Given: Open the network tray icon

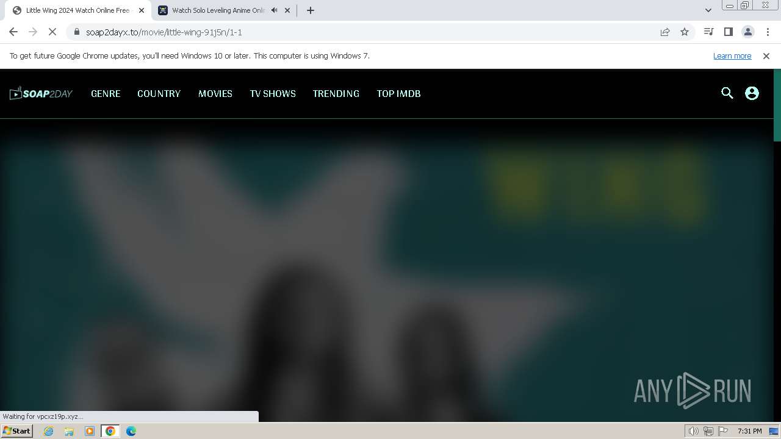Looking at the screenshot, I should click(708, 431).
